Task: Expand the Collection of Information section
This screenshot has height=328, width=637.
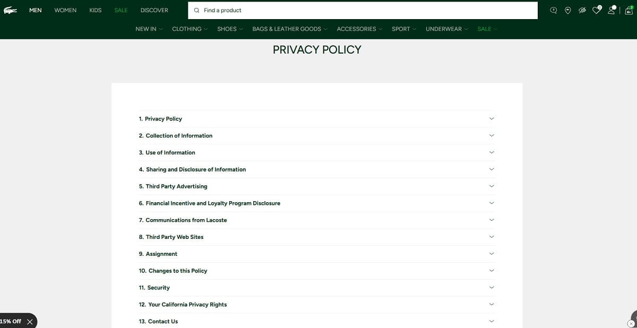Action: [x=316, y=136]
